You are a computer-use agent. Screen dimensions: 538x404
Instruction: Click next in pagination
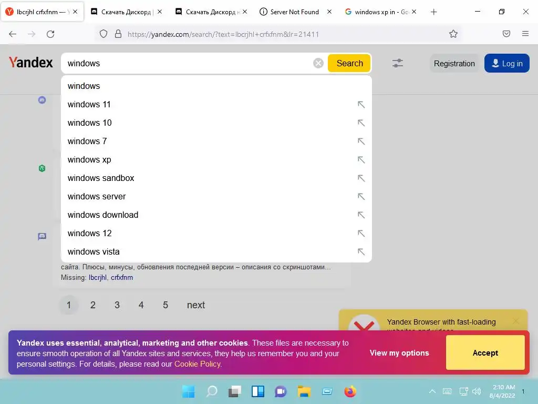pos(196,305)
